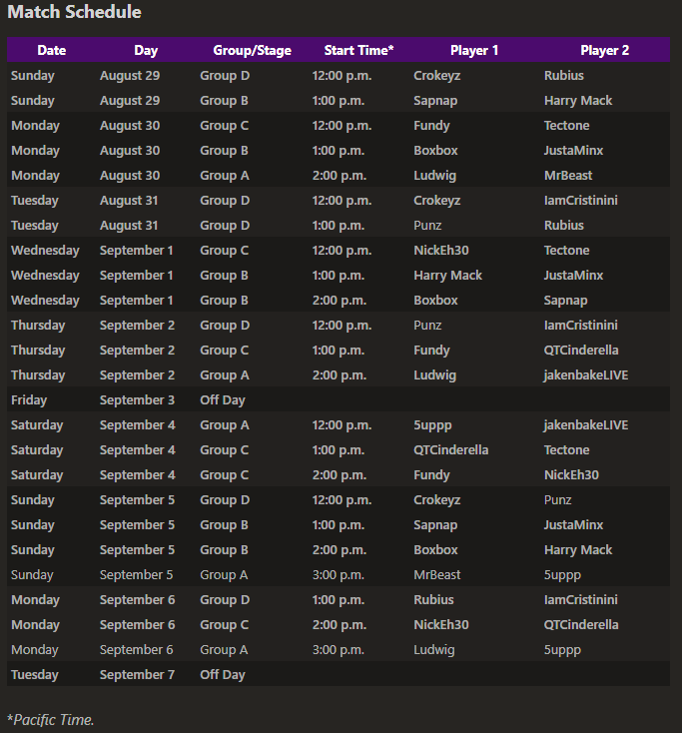The image size is (682, 733).
Task: Click the Date column header
Action: pos(51,50)
